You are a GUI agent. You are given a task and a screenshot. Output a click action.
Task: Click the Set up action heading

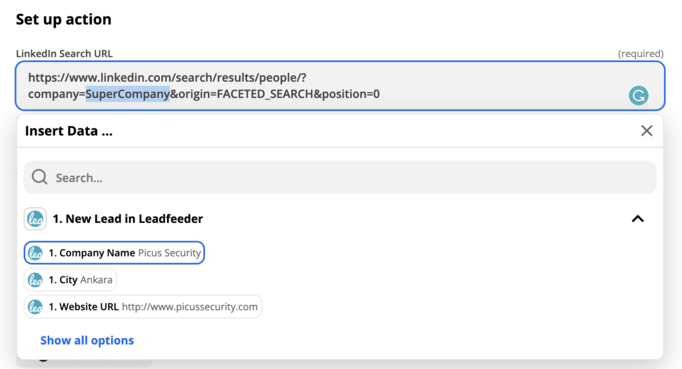pos(64,19)
